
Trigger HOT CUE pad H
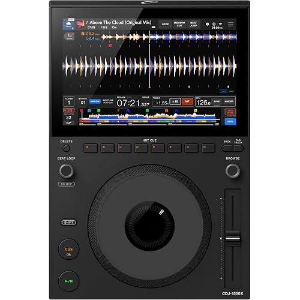pyautogui.click(x=208, y=148)
